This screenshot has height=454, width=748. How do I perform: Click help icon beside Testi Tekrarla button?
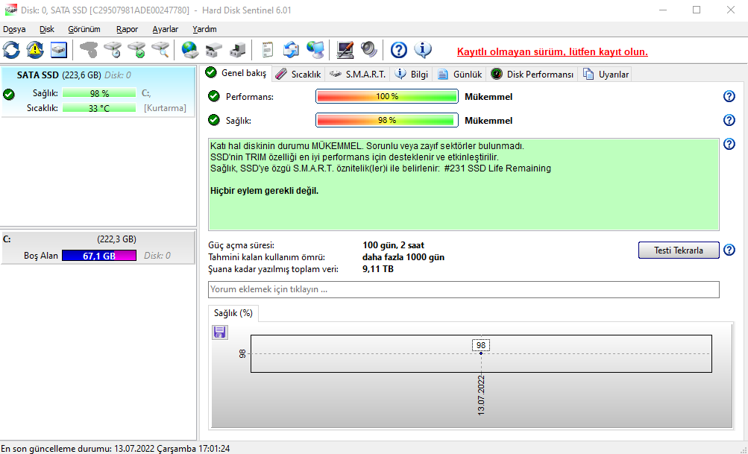click(729, 250)
